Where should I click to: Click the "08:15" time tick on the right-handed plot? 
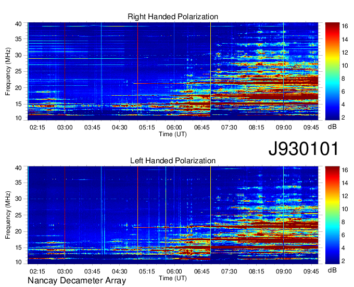click(257, 127)
